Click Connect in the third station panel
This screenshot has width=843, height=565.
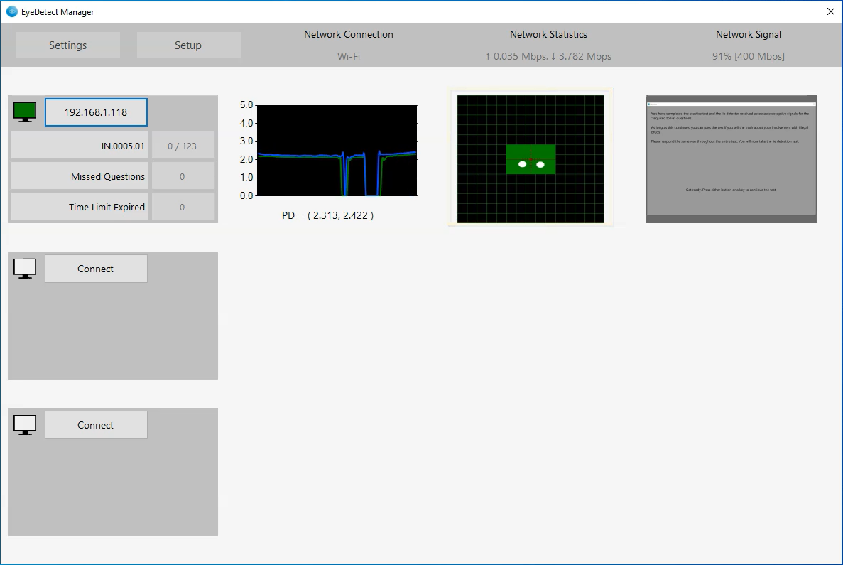pos(96,425)
